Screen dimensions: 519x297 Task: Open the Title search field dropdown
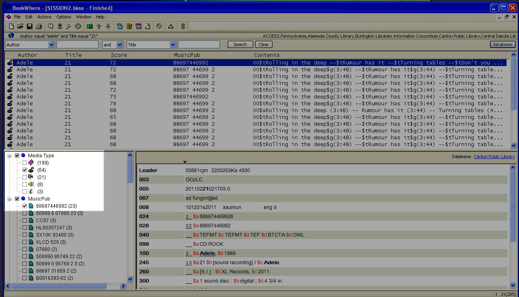[x=173, y=45]
